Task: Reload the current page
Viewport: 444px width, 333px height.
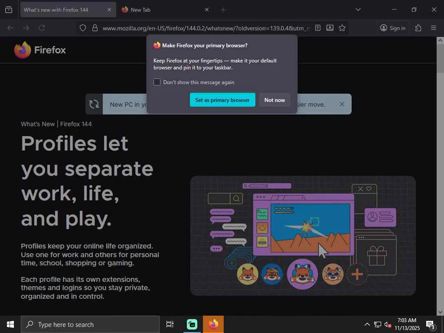Action: [x=42, y=28]
